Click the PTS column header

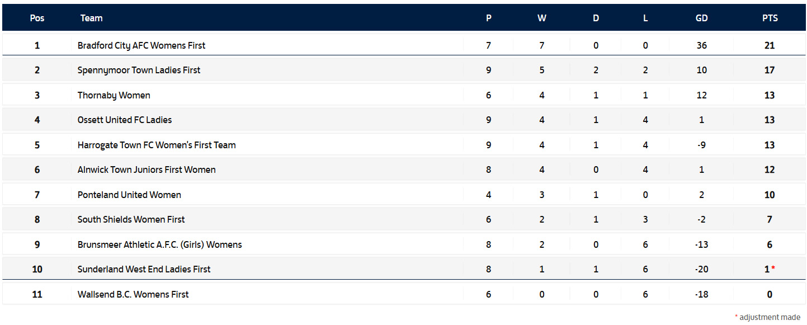(x=770, y=18)
